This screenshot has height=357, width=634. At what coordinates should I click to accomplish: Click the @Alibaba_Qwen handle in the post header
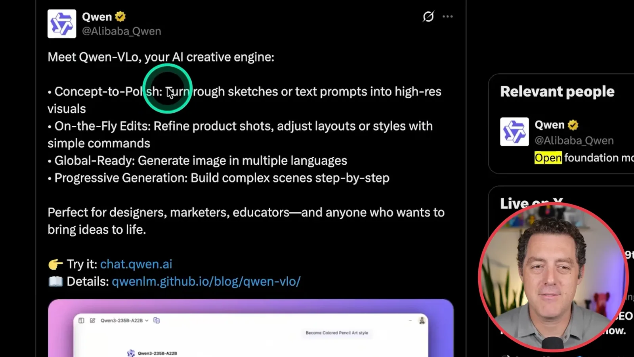pyautogui.click(x=122, y=31)
